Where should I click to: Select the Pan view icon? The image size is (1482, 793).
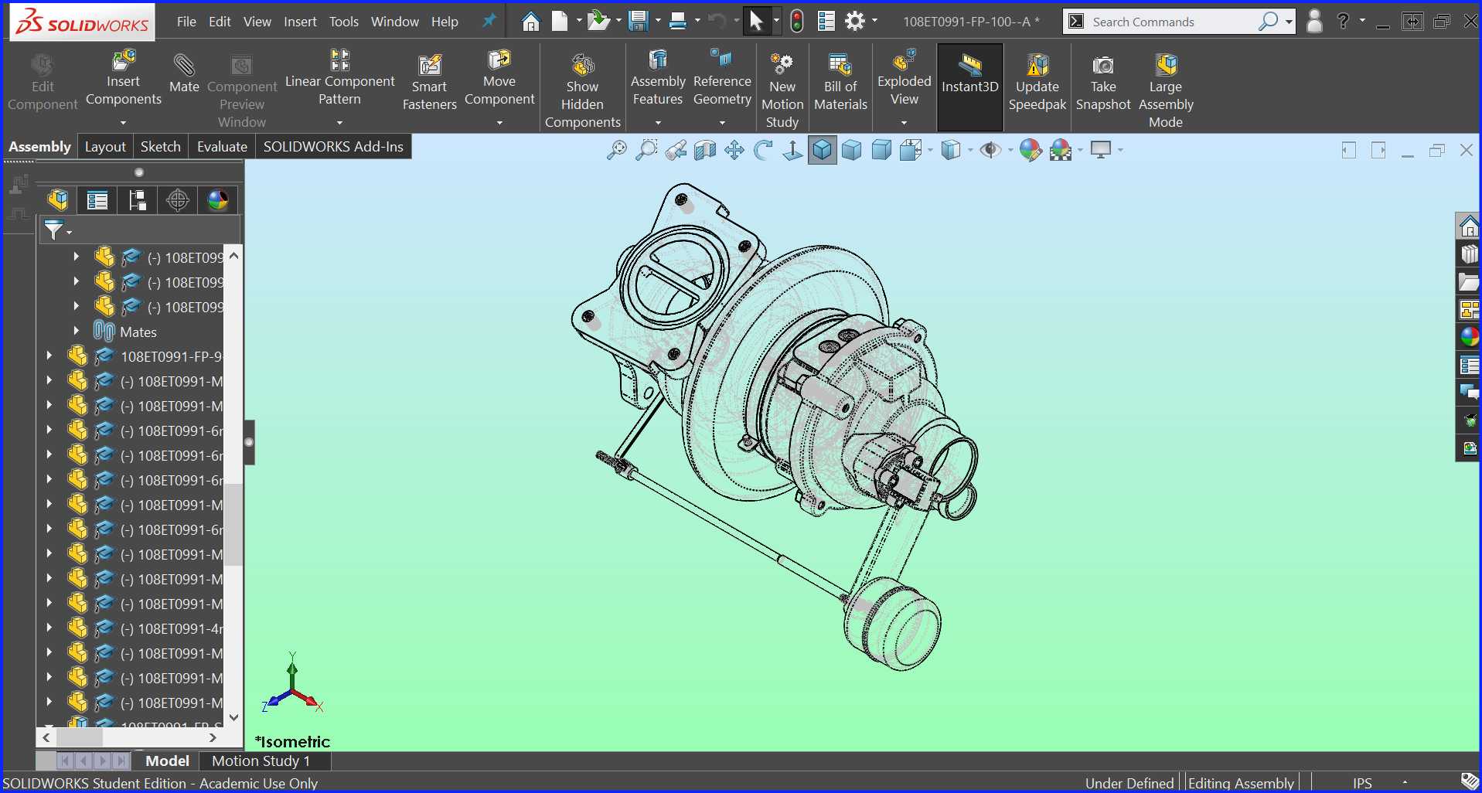tap(734, 150)
